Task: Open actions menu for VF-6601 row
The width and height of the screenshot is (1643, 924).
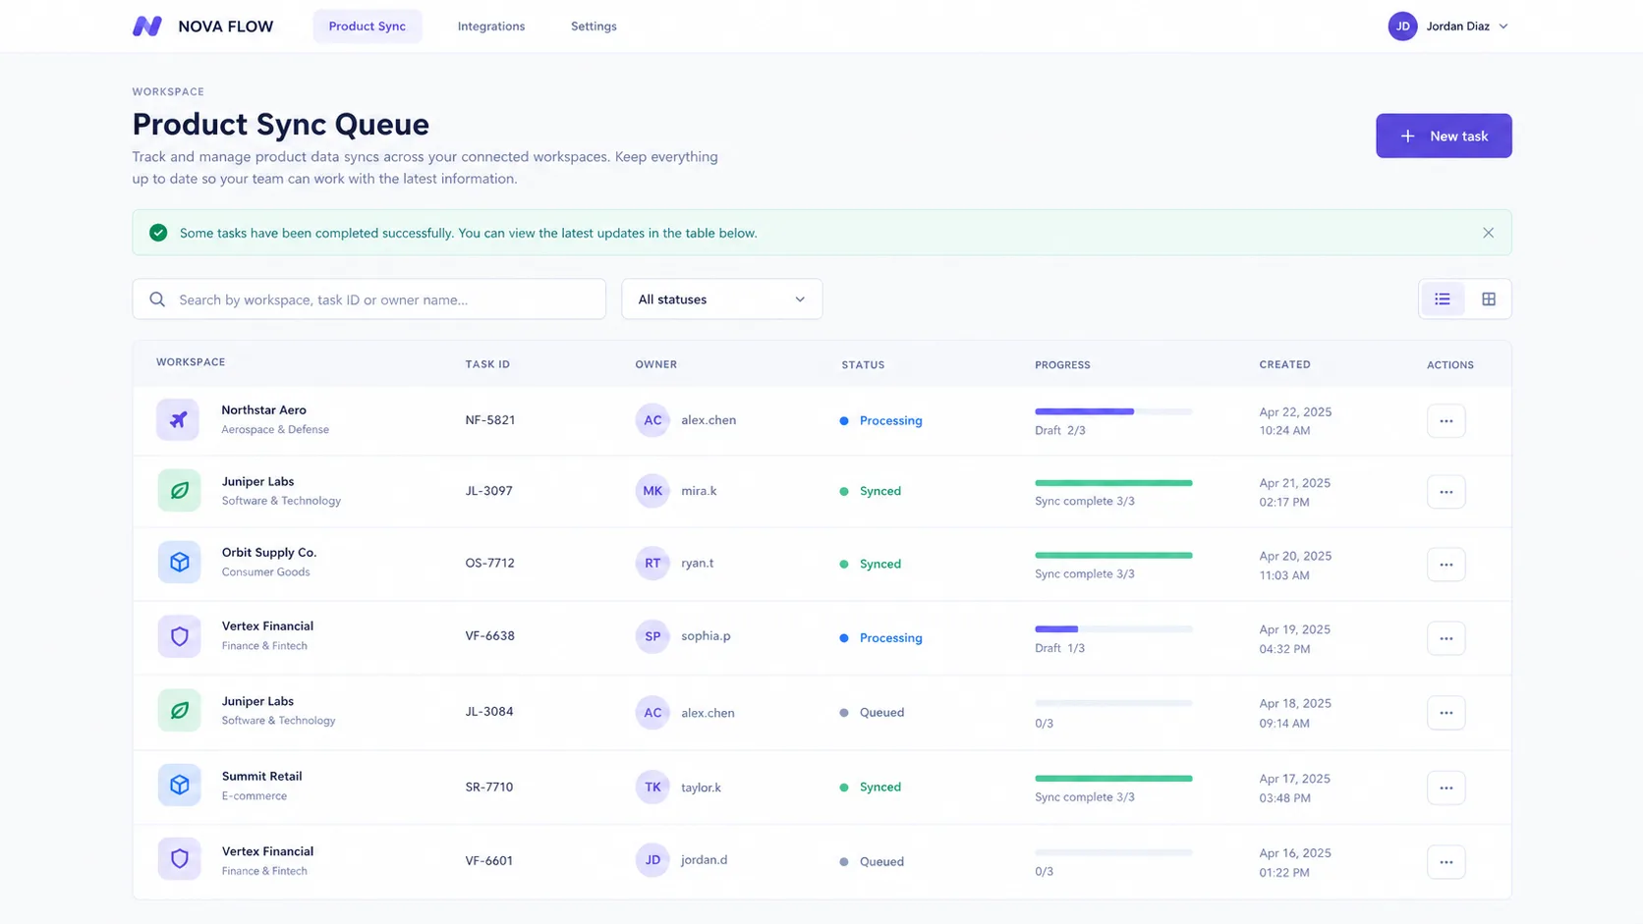Action: 1445,862
